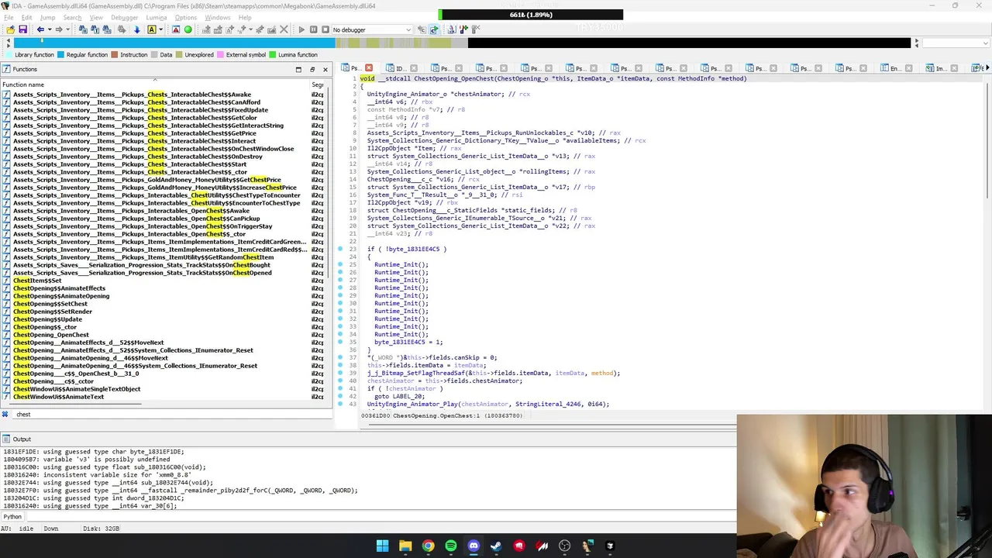Open the File menu

pos(9,17)
